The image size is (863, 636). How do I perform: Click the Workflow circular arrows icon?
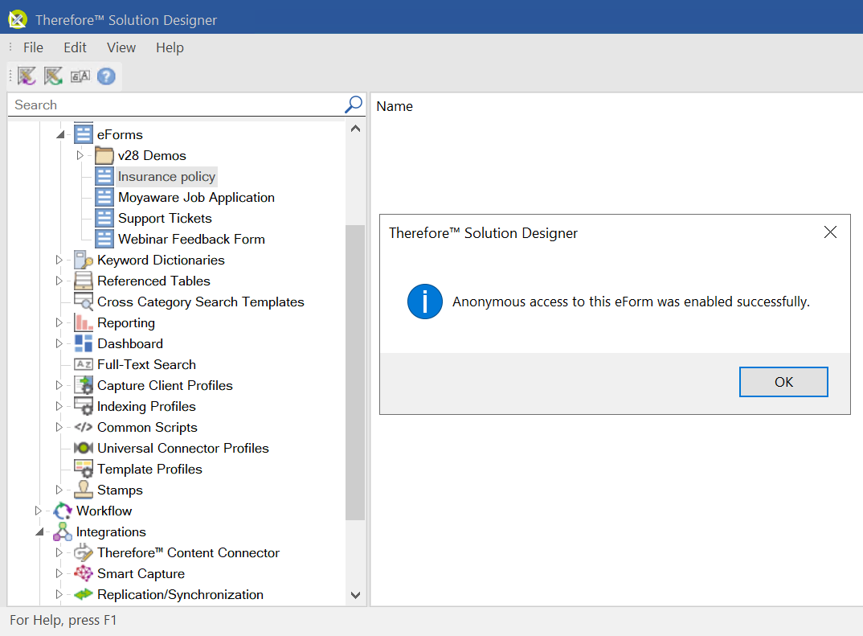(63, 511)
